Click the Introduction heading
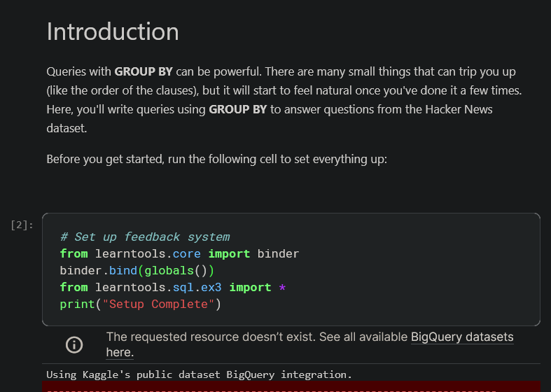 113,31
